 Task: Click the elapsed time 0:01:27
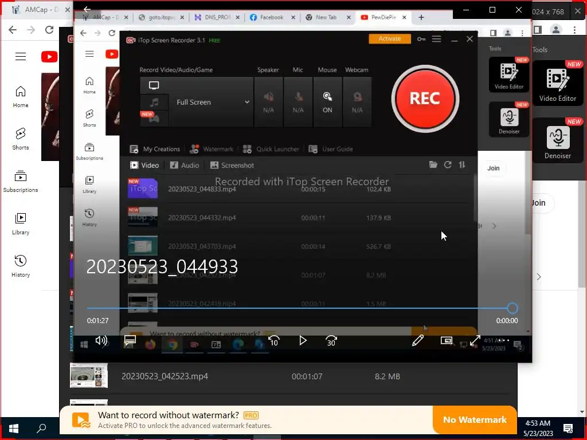[x=97, y=321]
